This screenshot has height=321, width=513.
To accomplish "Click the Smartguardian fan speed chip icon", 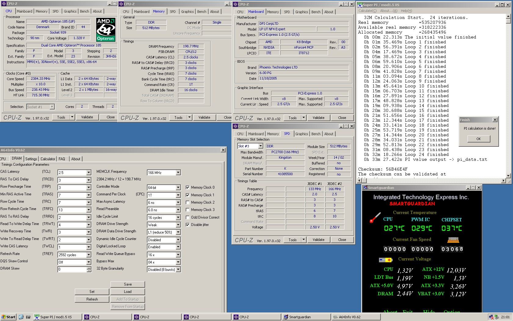I will coord(453,240).
